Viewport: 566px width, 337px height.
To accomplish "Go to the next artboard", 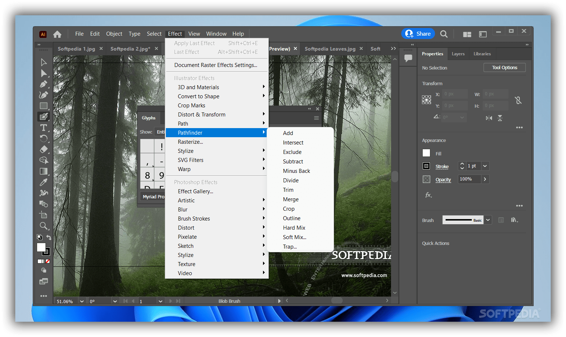I will click(171, 301).
